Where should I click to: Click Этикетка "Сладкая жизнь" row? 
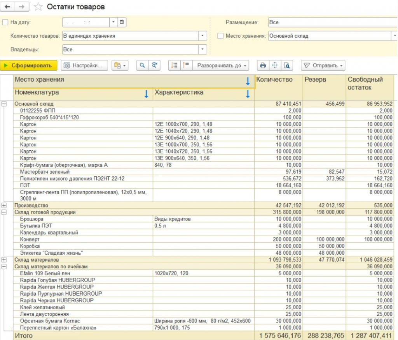tap(203, 253)
